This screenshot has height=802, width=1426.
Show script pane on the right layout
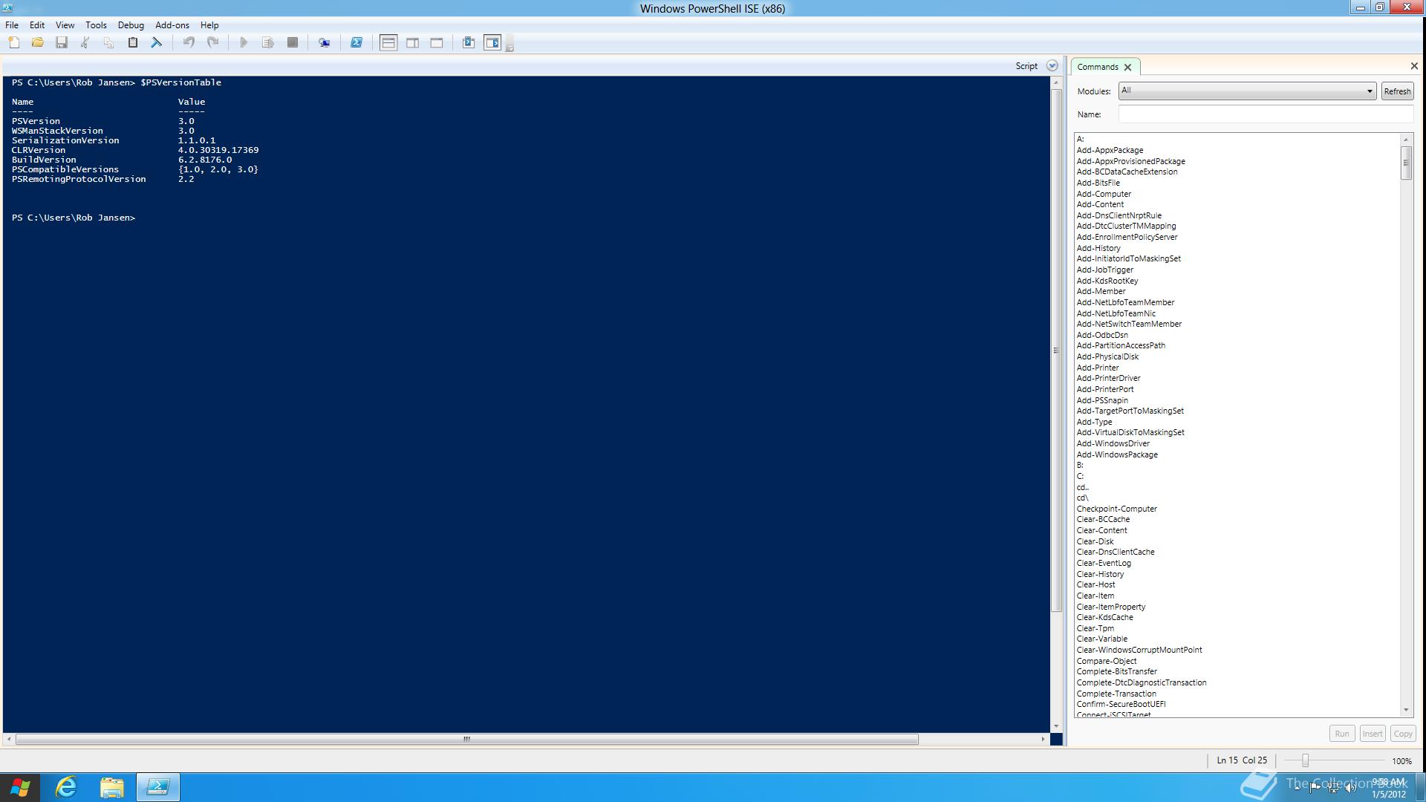click(413, 43)
